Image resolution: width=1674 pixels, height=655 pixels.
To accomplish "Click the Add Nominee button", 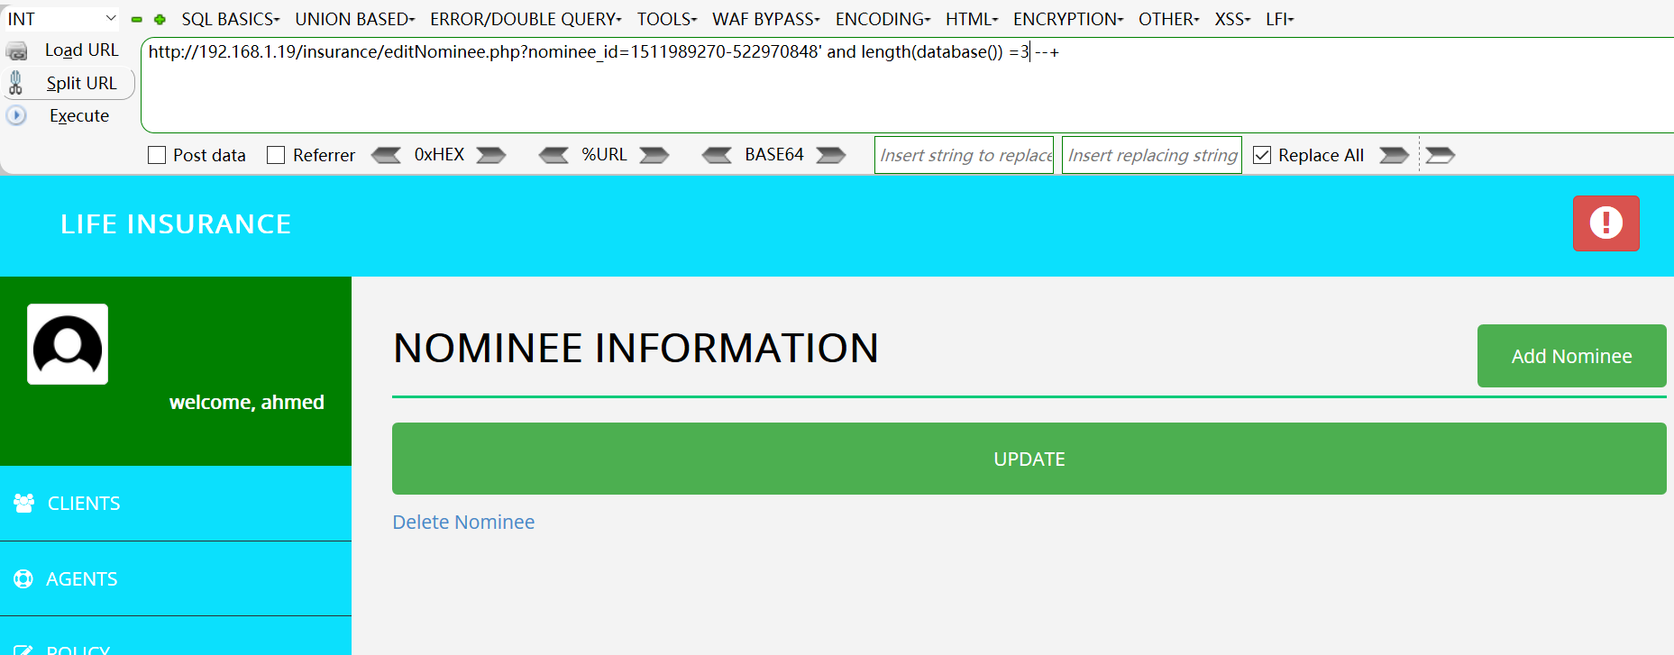I will [x=1571, y=356].
